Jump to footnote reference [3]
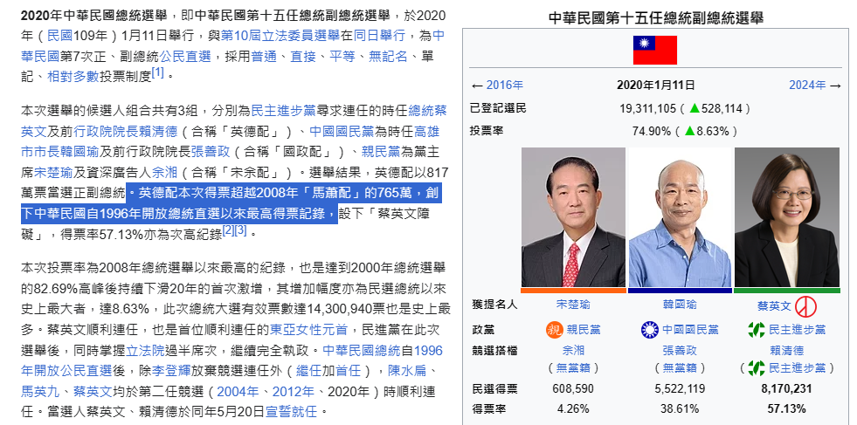The height and width of the screenshot is (425, 857). 240,230
